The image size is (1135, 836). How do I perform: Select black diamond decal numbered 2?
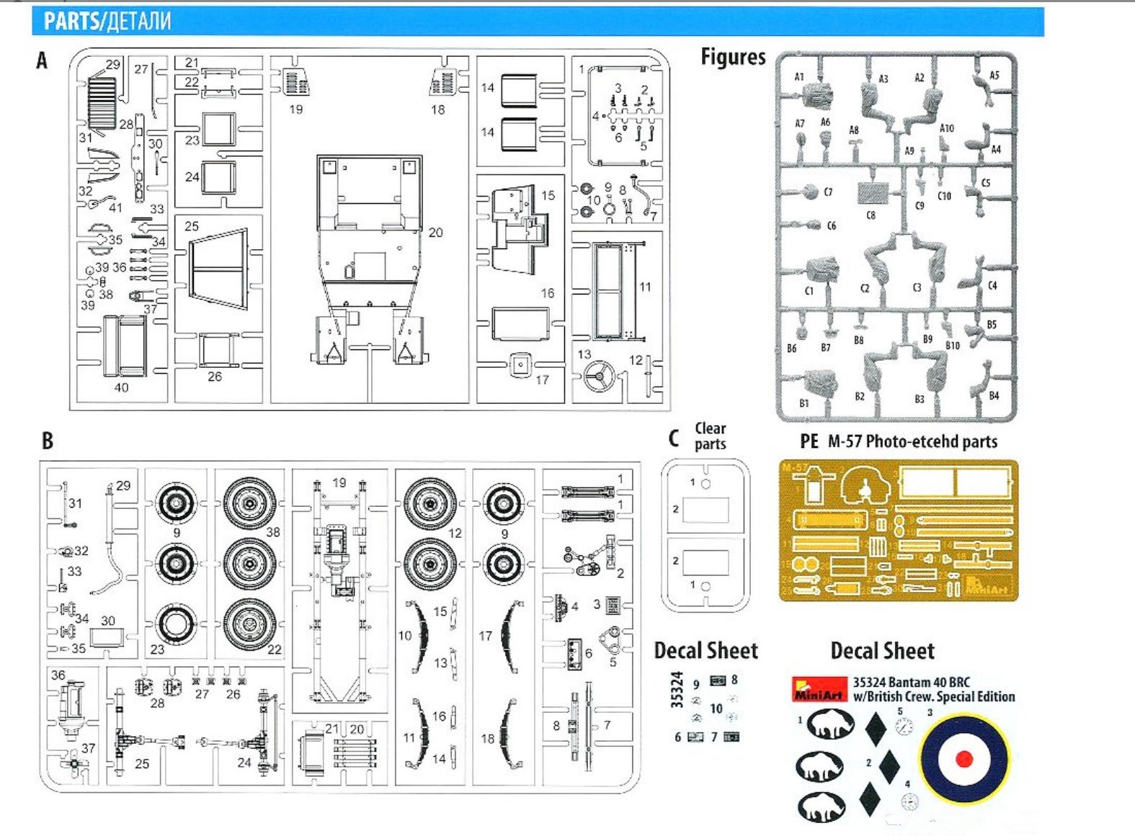889,766
